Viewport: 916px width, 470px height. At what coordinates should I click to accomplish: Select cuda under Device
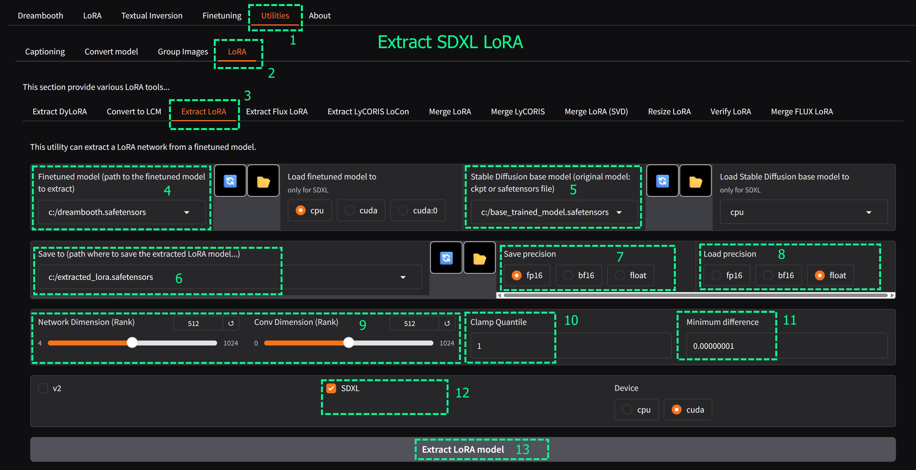pyautogui.click(x=688, y=410)
